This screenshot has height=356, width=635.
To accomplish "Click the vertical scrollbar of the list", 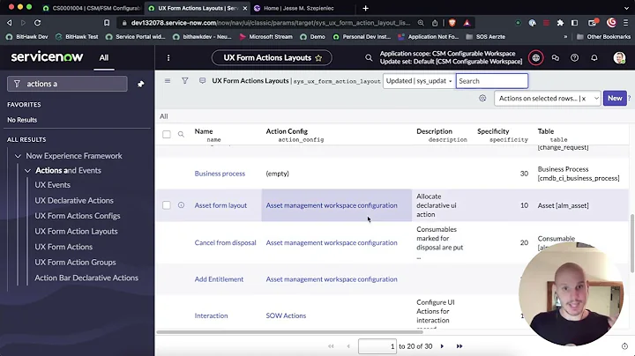I will [631, 243].
